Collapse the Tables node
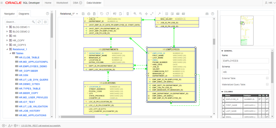The width and height of the screenshot is (276, 128). pos(10,53)
